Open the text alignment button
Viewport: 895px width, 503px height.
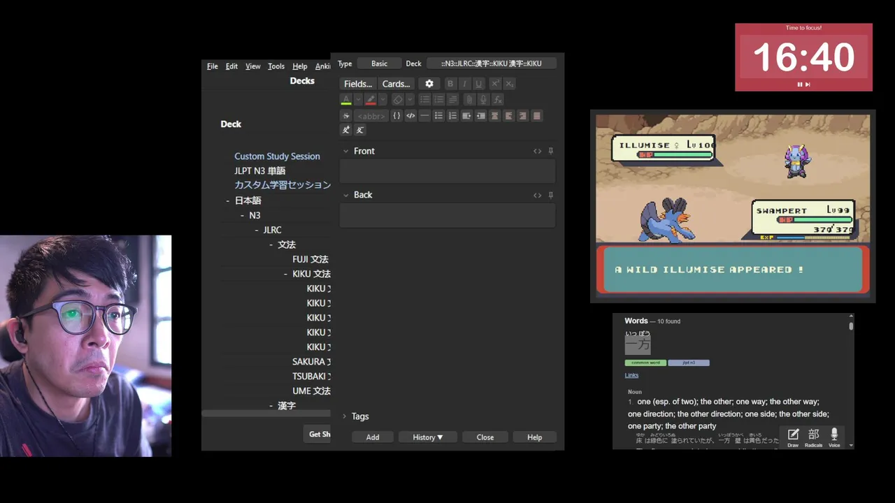coord(452,99)
